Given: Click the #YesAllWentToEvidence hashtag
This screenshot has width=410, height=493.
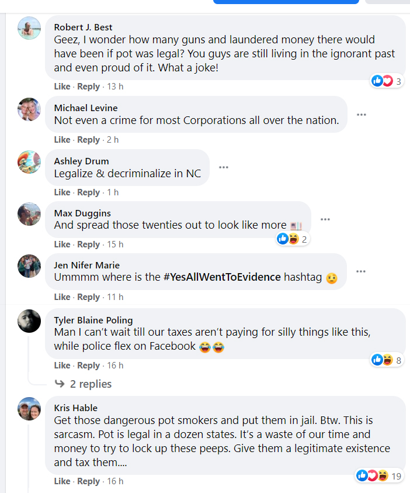Looking at the screenshot, I should pos(223,277).
